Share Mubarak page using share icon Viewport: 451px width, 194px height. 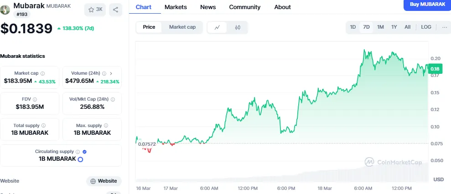coord(115,10)
